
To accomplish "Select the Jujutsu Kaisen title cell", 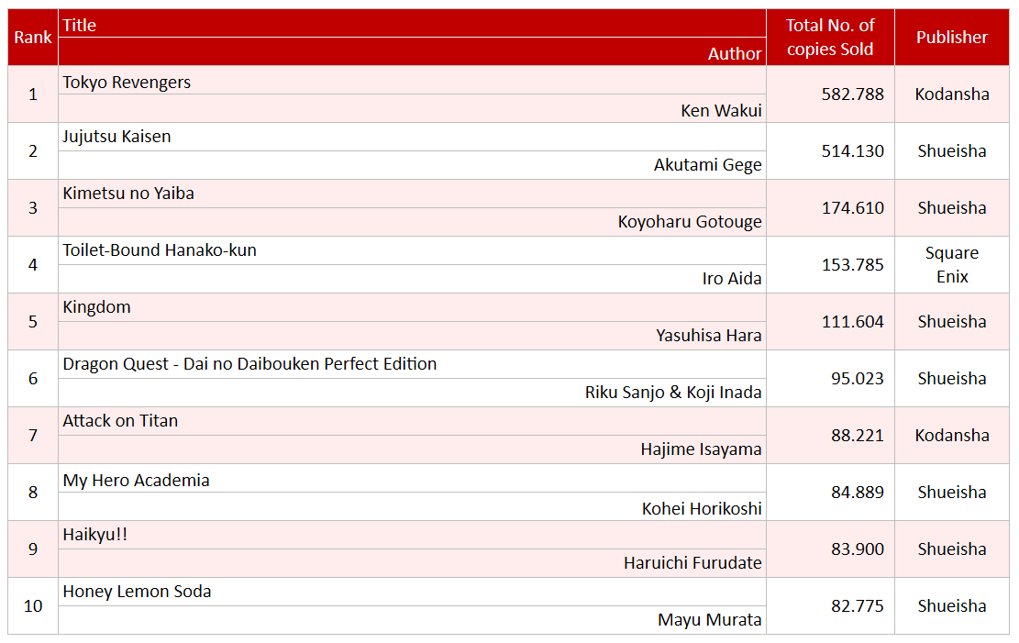I will [x=412, y=138].
